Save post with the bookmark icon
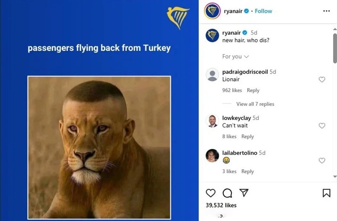This screenshot has height=221, width=337. (326, 193)
